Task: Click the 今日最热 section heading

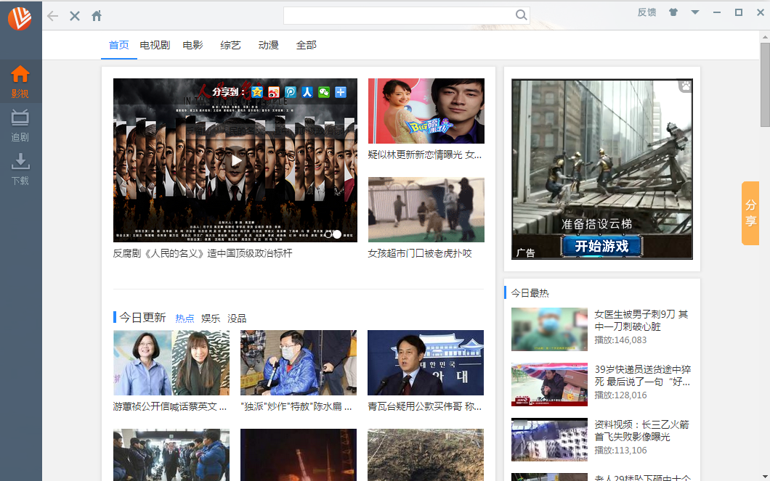Action: coord(530,293)
